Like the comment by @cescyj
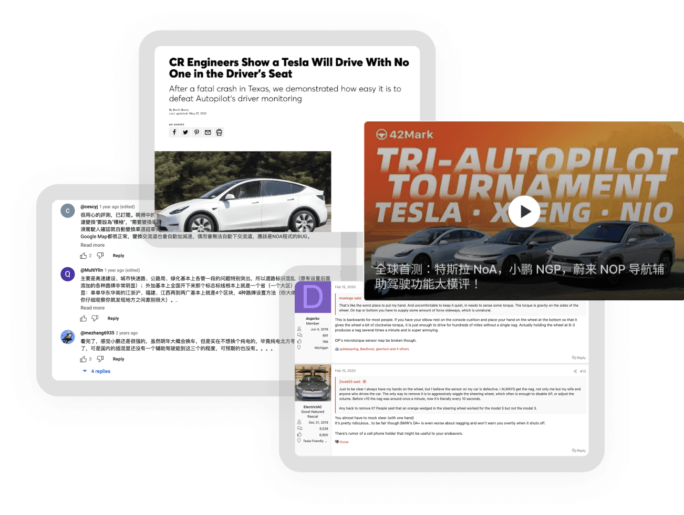Image resolution: width=684 pixels, height=515 pixels. click(x=83, y=256)
